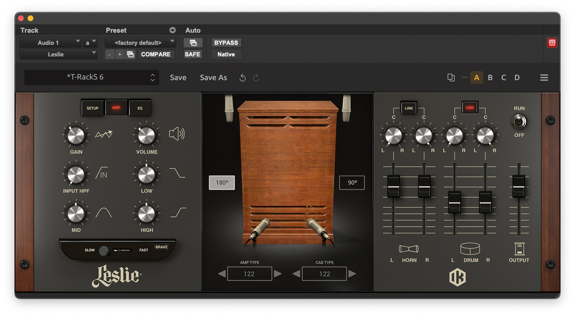Open the Audio 1 track dropdown
Screen dimensions: 575x316
point(50,42)
